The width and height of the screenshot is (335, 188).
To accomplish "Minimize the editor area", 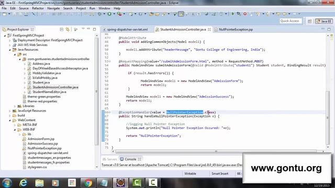I will tap(323, 29).
